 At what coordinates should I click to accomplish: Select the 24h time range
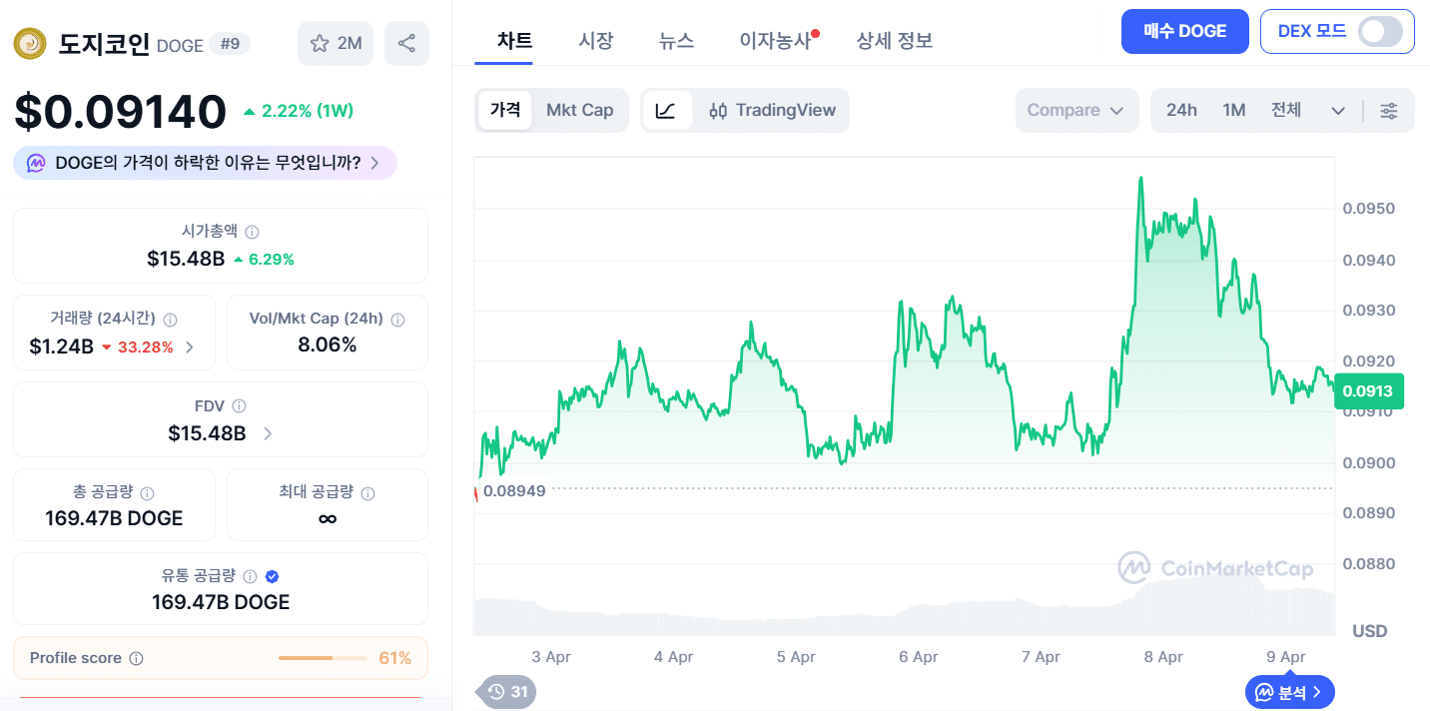[1181, 110]
